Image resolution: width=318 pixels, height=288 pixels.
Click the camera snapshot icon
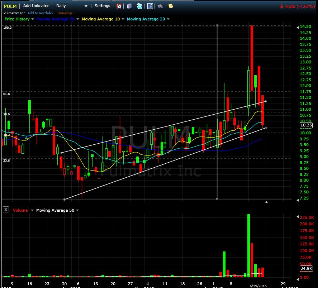[161, 6]
